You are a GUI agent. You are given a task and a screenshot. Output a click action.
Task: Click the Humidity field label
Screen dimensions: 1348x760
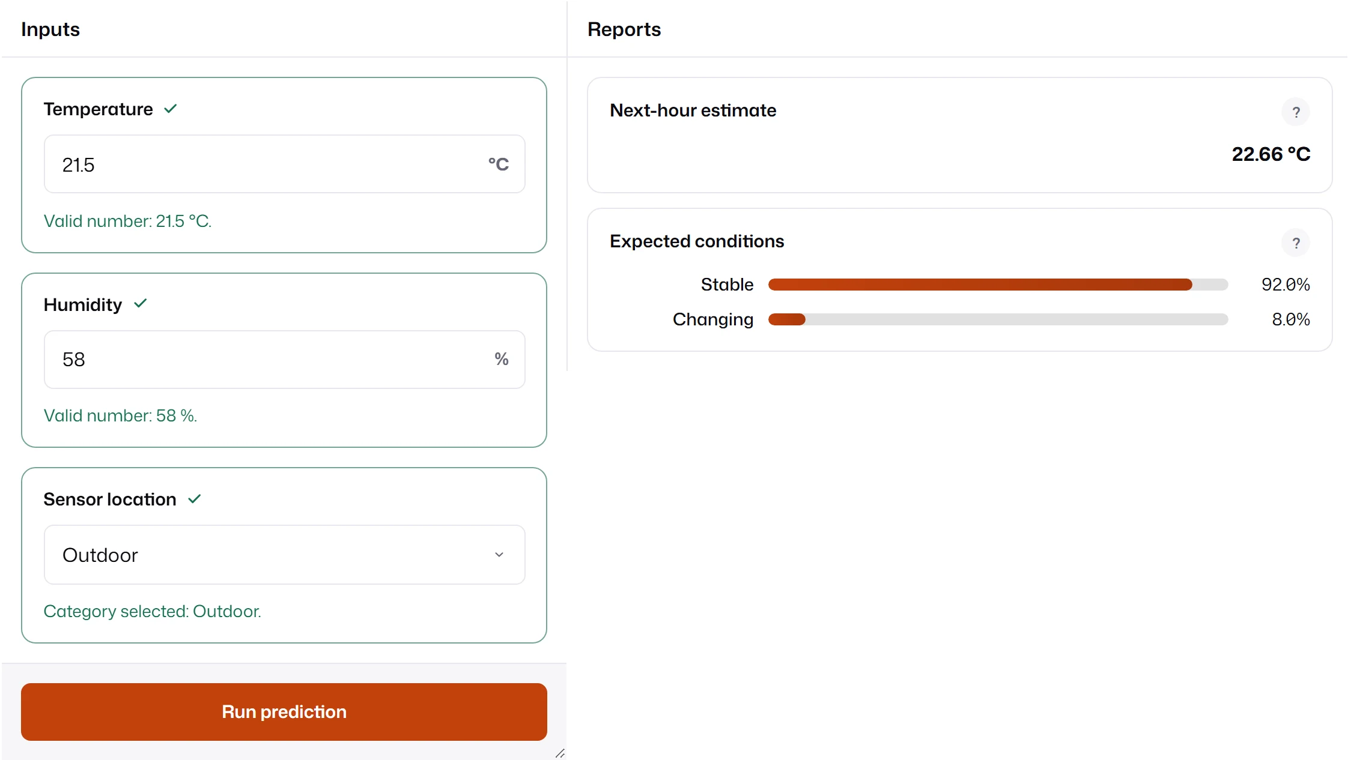[x=83, y=305]
